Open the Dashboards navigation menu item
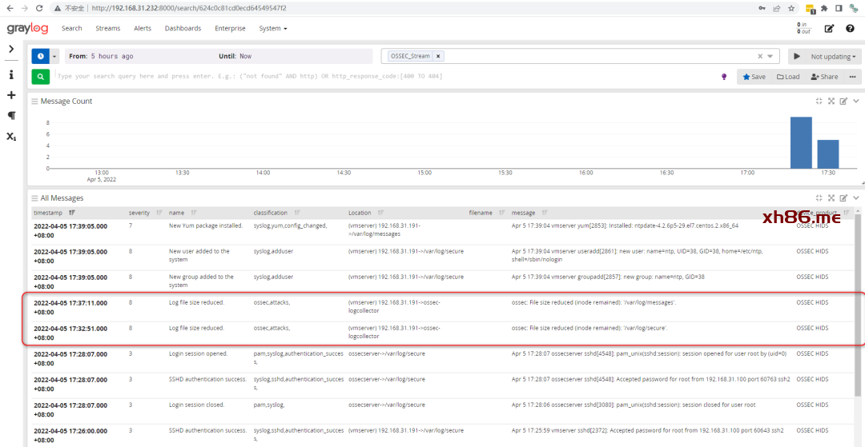This screenshot has height=447, width=865. tap(183, 29)
